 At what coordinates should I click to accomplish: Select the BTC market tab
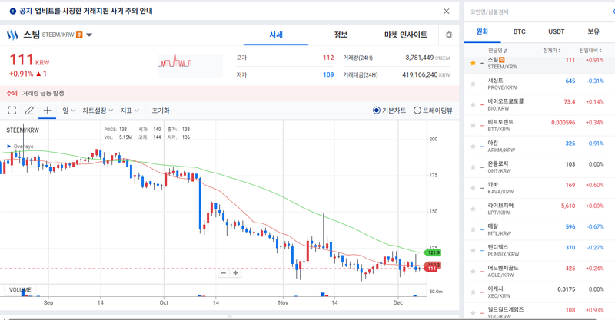pyautogui.click(x=520, y=32)
